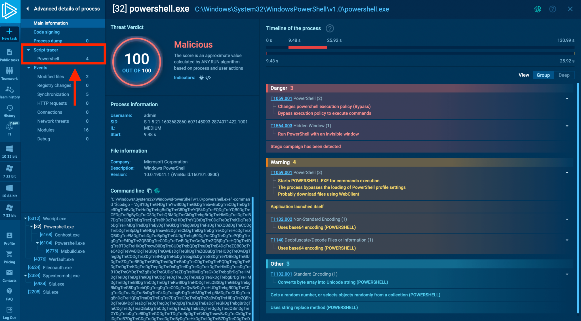The height and width of the screenshot is (321, 581).
Task: Select the Windows 10 64 bit icon
Action: click(x=9, y=188)
